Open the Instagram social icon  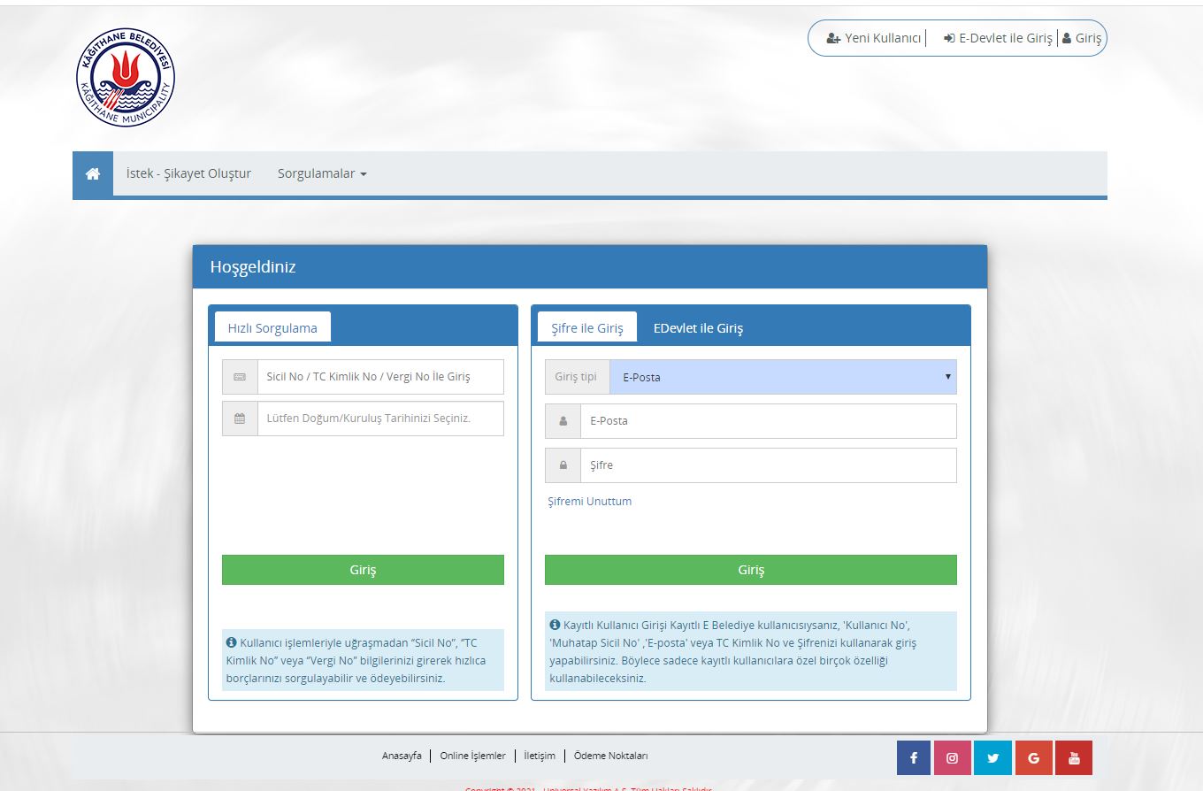point(953,758)
